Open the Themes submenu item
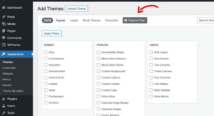 8,62
